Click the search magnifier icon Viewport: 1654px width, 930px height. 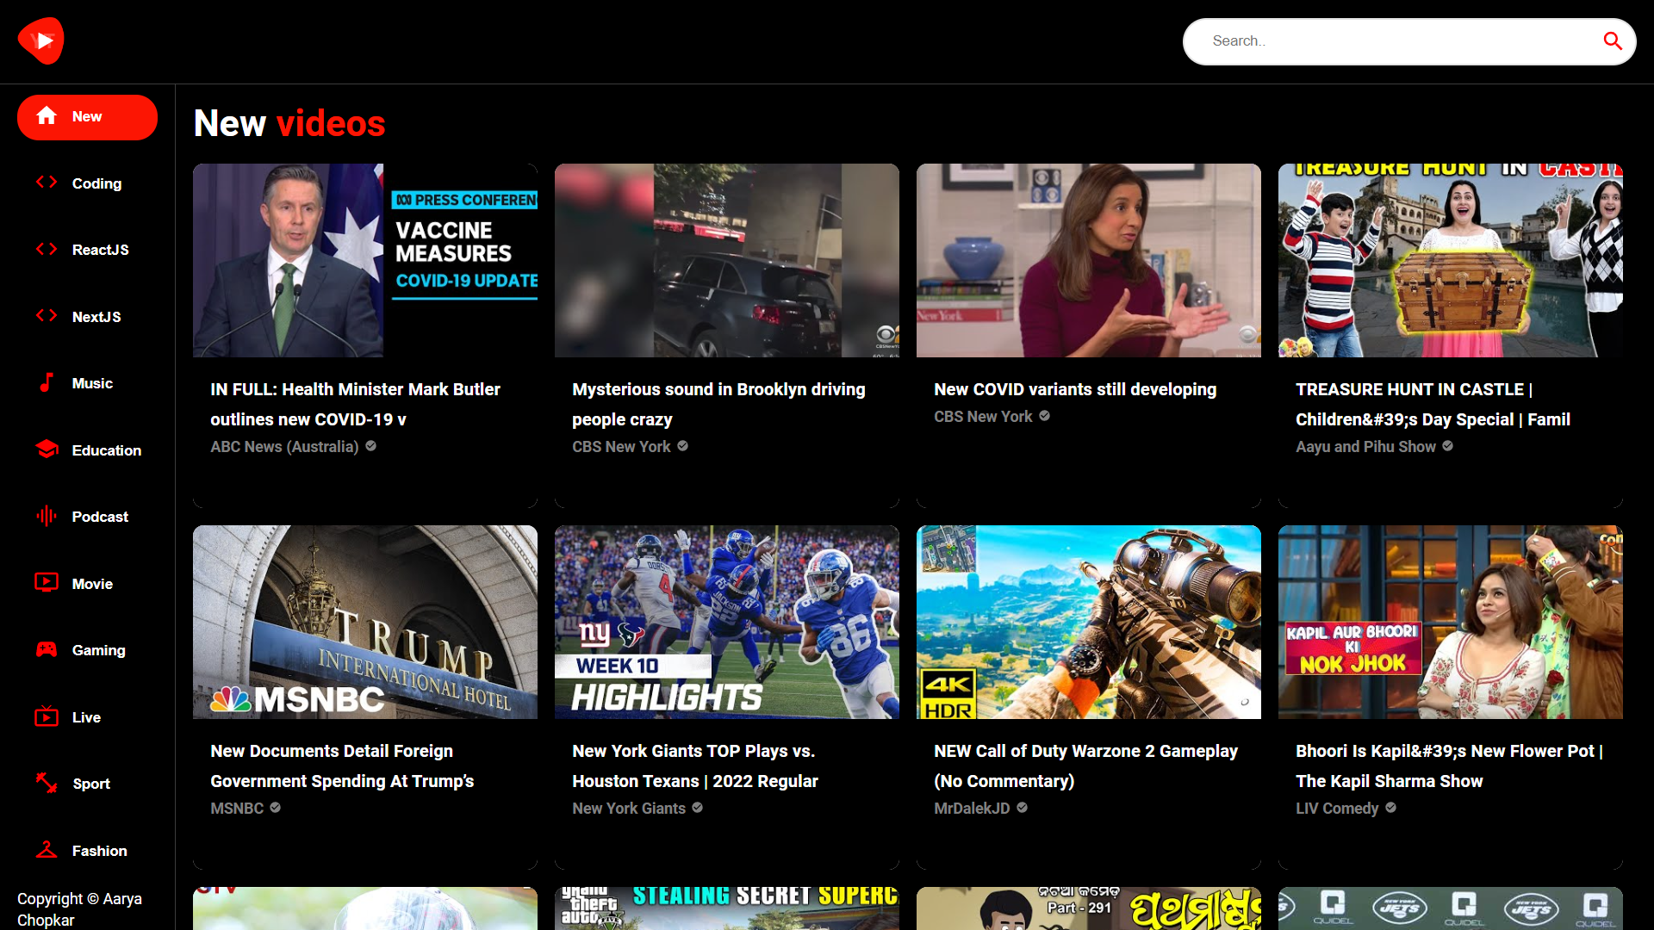tap(1614, 40)
